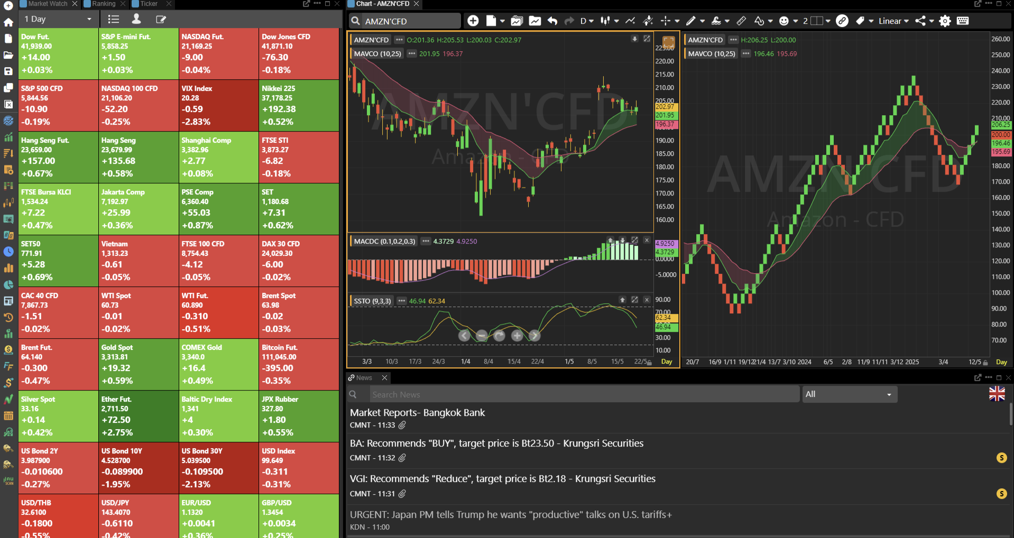1014x538 pixels.
Task: Click the redo arrow in chart toolbar
Action: [569, 21]
